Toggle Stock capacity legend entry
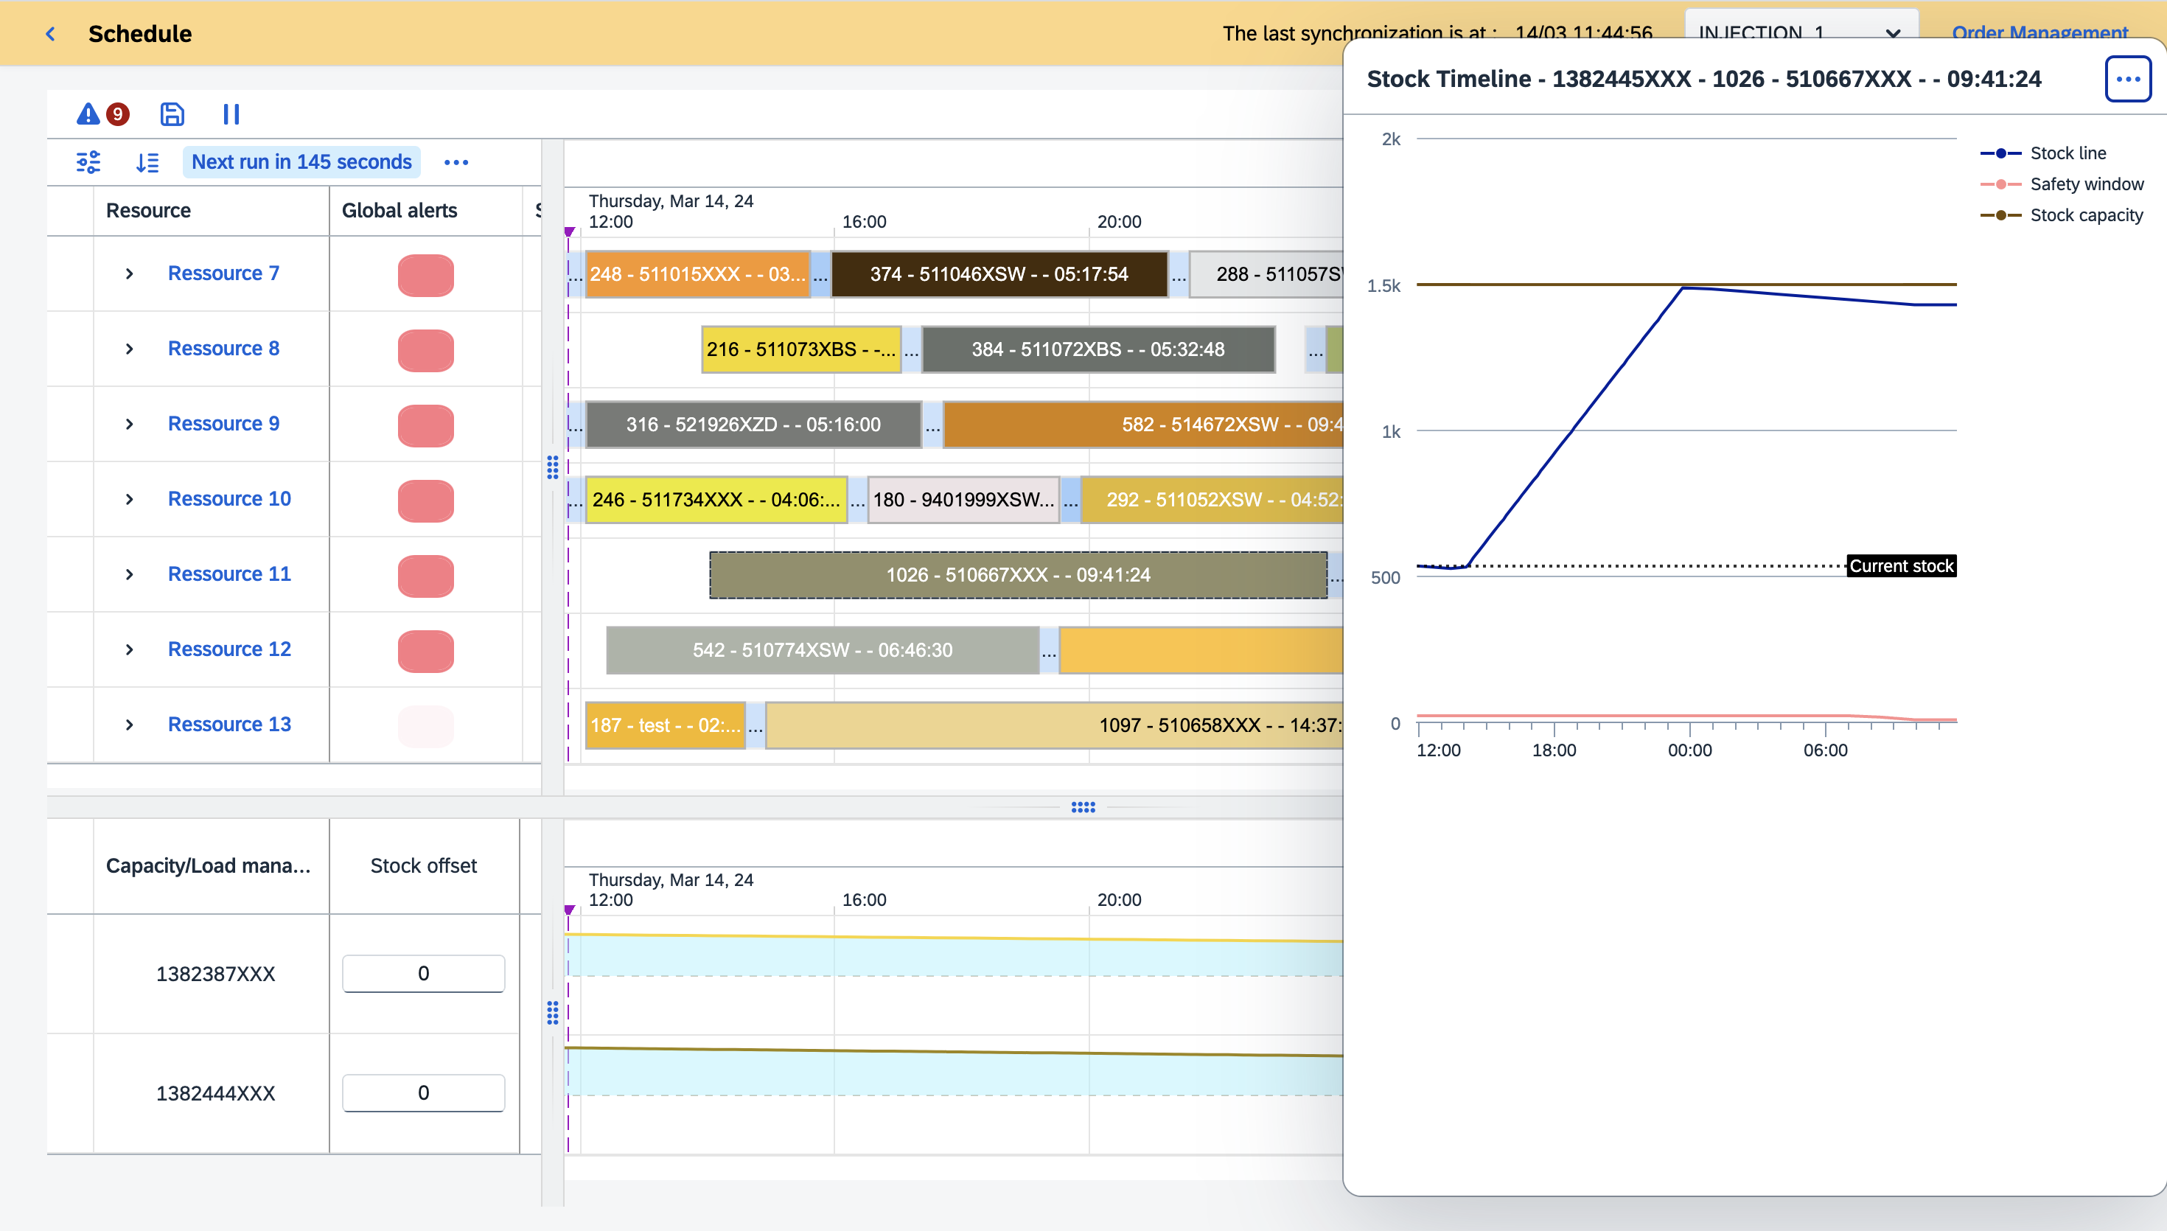Image resolution: width=2167 pixels, height=1231 pixels. tap(2062, 215)
